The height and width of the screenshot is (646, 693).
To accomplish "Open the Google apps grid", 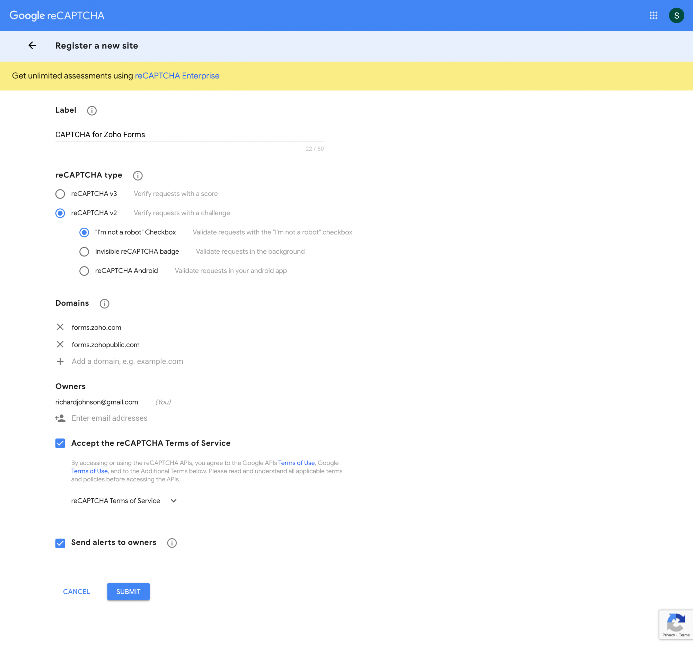I will coord(653,15).
